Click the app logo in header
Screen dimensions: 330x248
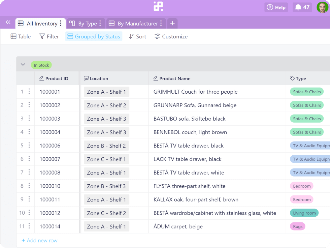[x=158, y=6]
